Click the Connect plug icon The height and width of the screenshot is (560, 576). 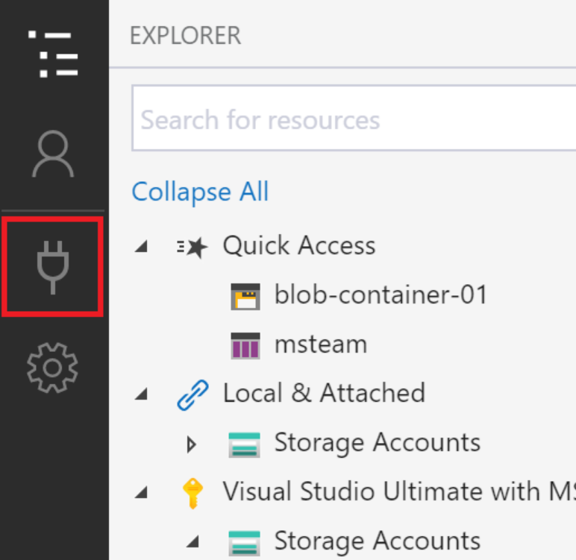coord(53,268)
